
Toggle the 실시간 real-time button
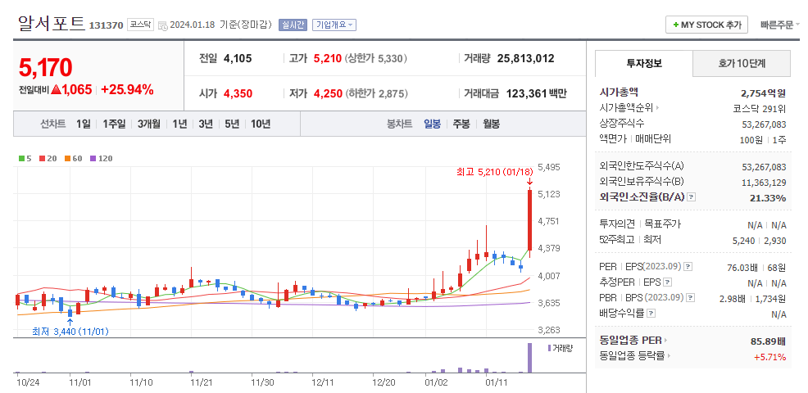point(293,25)
